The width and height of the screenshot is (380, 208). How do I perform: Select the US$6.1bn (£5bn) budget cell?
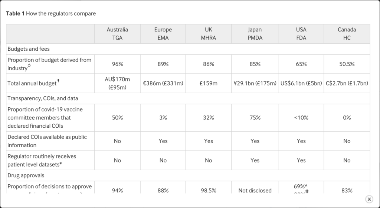click(x=301, y=83)
